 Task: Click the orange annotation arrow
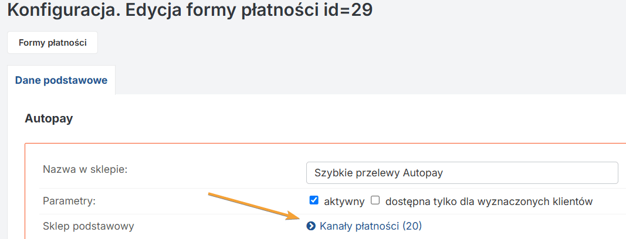tap(254, 206)
